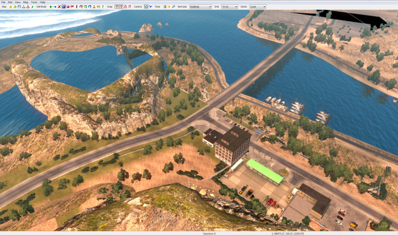Click the red download arrow icon

pos(28,6)
